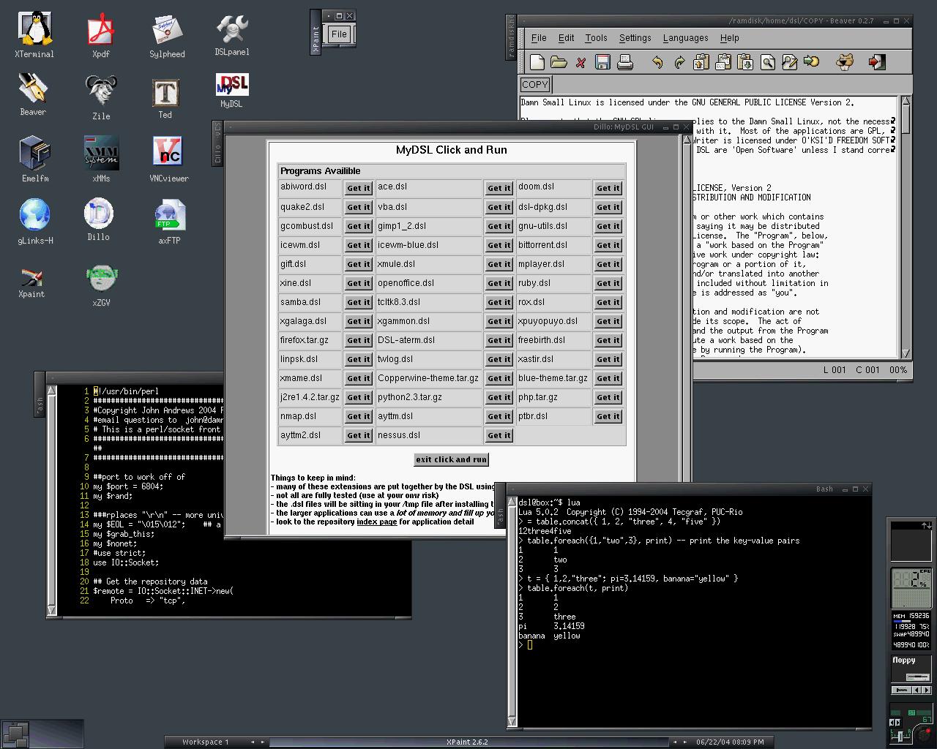Viewport: 937px width, 749px height.
Task: Click the workspace pager in the bottom-left corner
Action: [x=42, y=734]
